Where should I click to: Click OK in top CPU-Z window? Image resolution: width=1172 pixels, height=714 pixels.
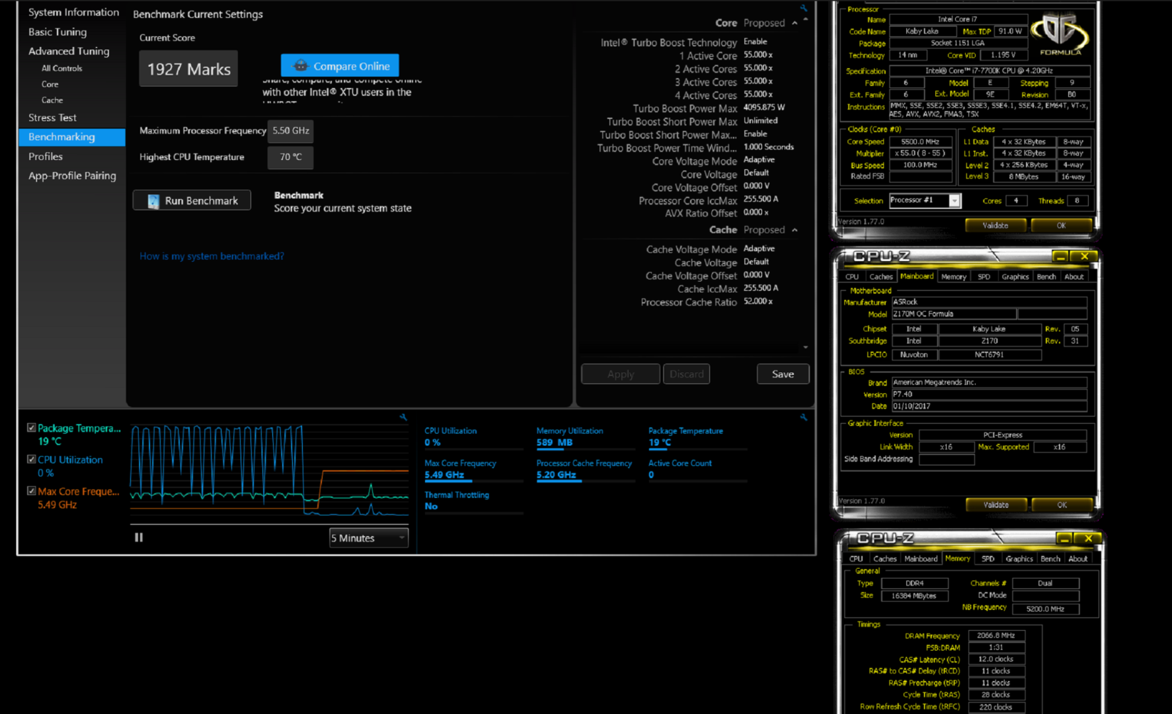1061,225
